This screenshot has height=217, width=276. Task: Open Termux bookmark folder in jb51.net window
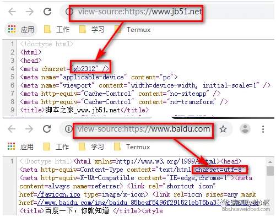132,29
